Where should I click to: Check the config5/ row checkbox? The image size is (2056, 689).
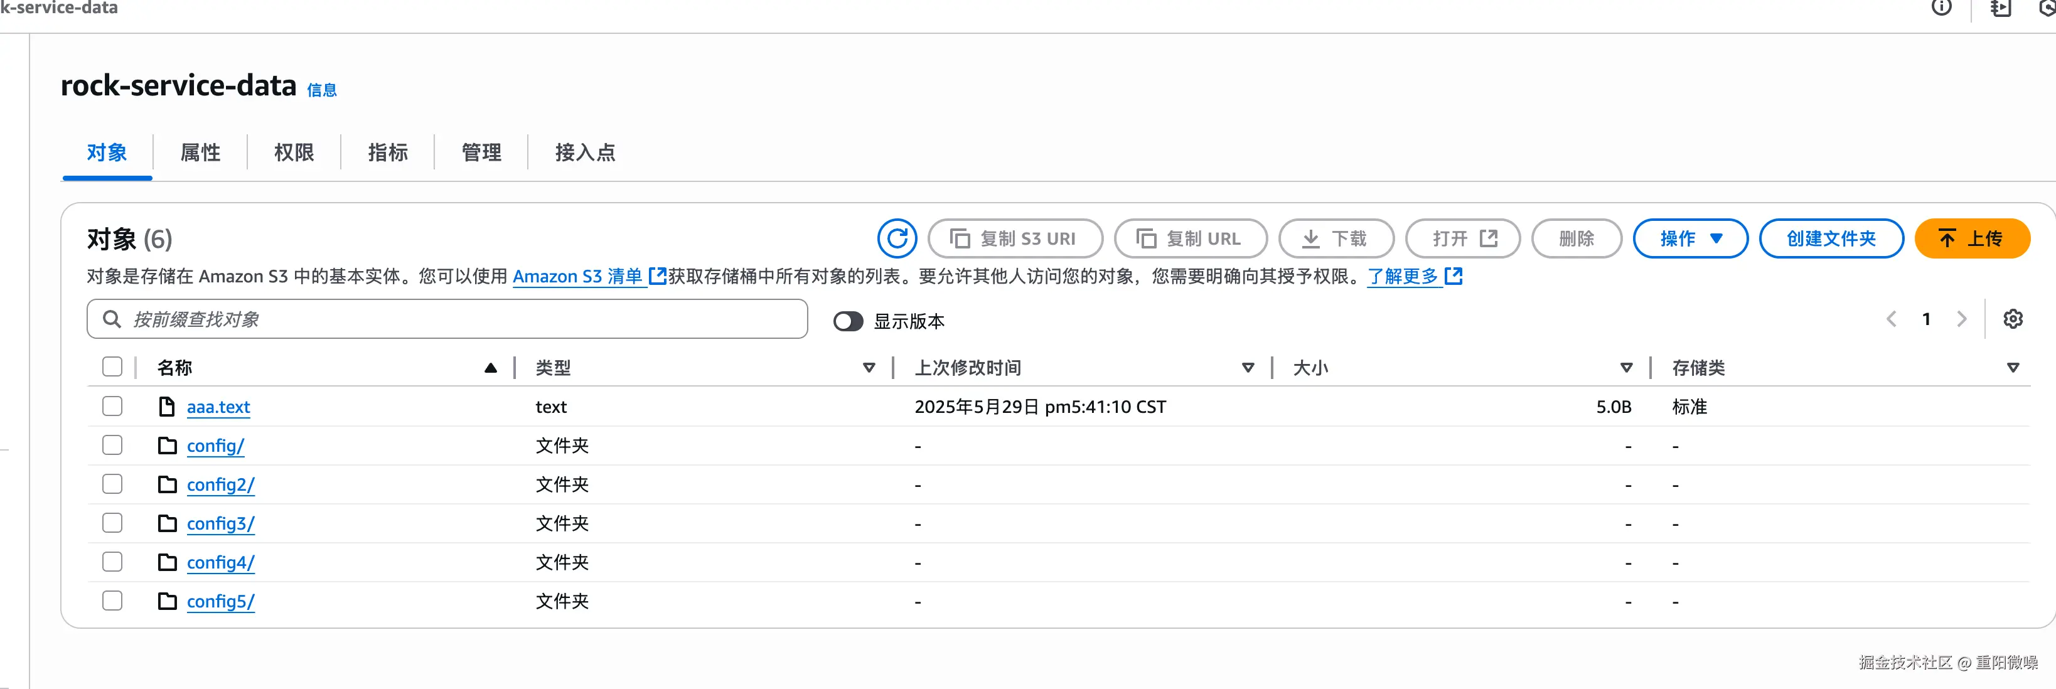[112, 601]
